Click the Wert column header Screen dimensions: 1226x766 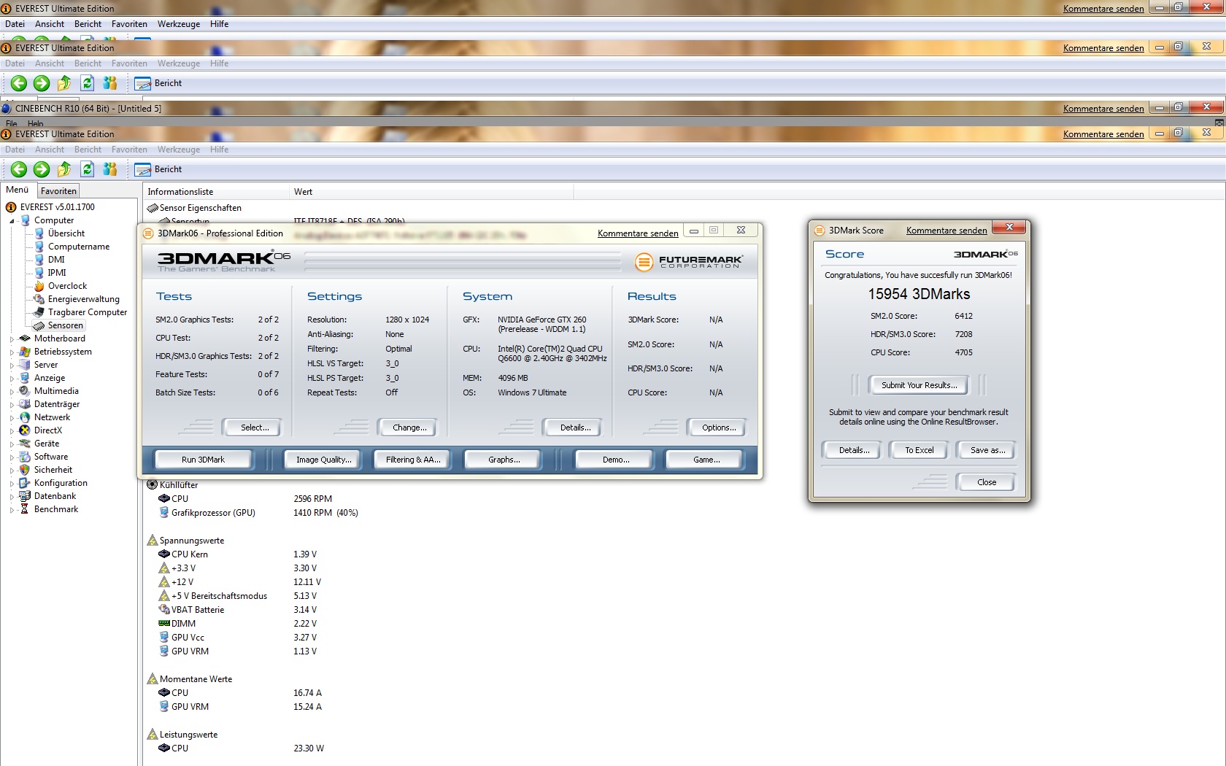pyautogui.click(x=431, y=192)
